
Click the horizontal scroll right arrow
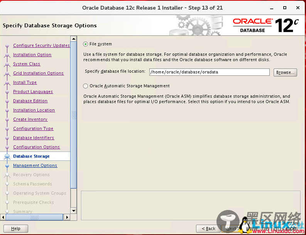point(67,217)
